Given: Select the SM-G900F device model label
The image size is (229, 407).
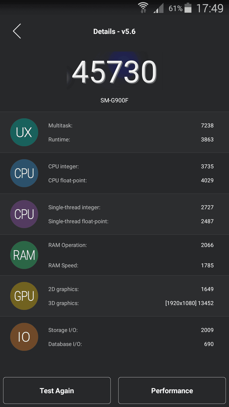Looking at the screenshot, I should (114, 100).
